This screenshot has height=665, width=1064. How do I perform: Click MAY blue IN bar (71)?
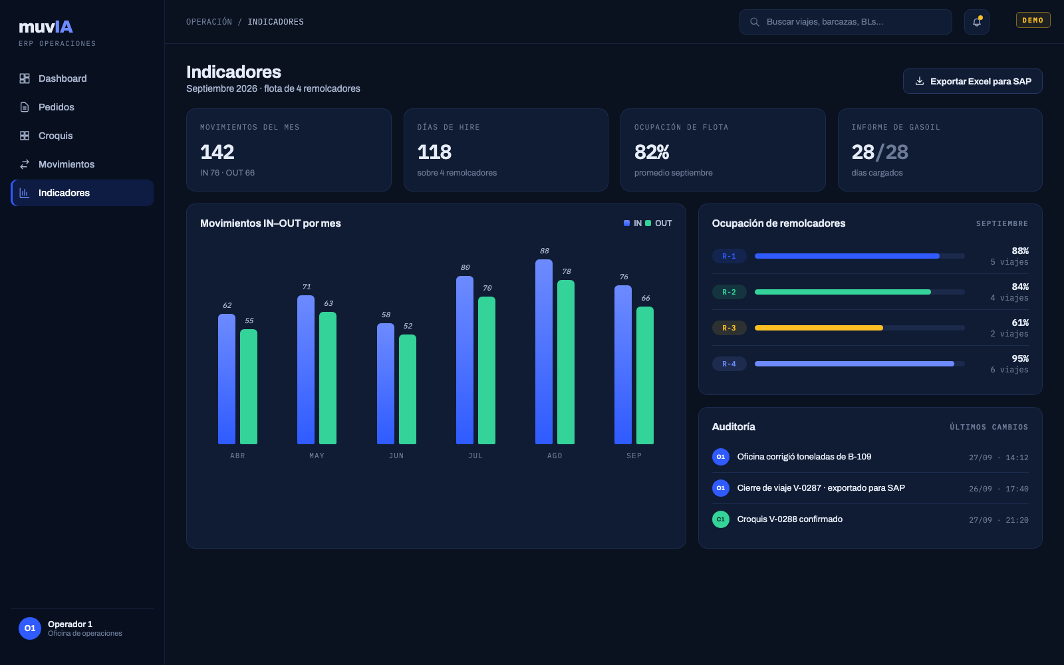click(306, 370)
